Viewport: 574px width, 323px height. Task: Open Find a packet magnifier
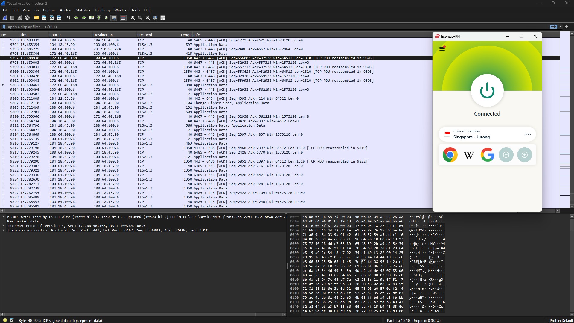(x=69, y=18)
